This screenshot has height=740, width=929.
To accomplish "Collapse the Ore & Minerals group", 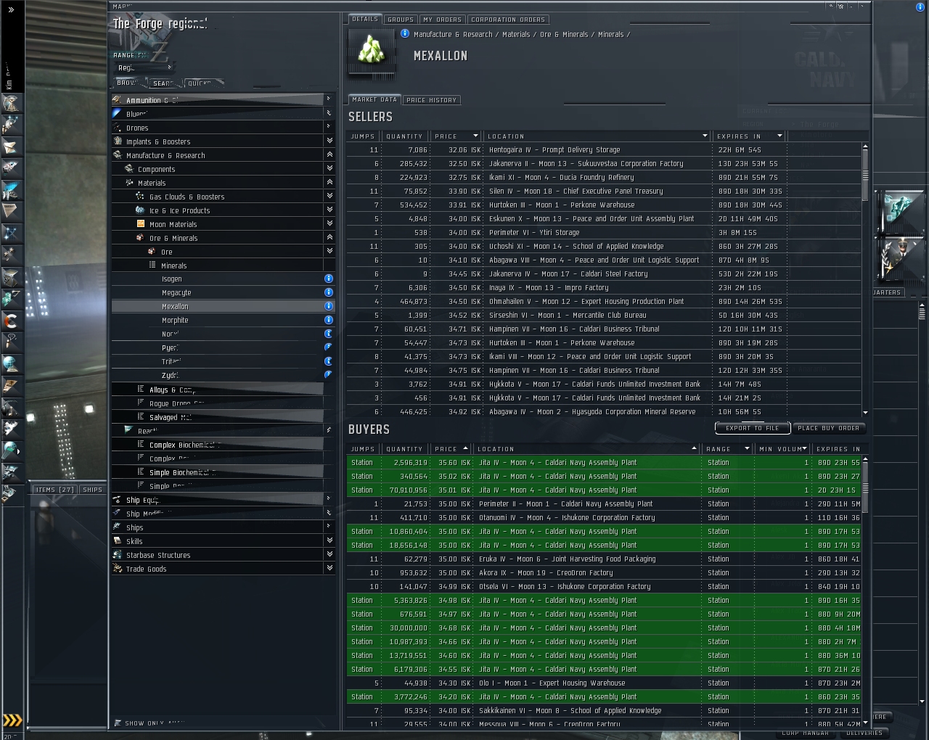I will 330,237.
